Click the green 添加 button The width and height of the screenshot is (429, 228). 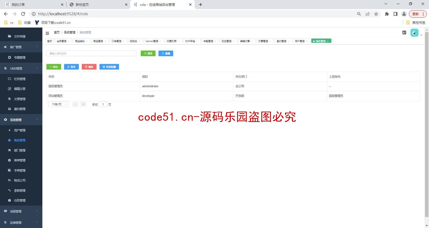point(54,67)
